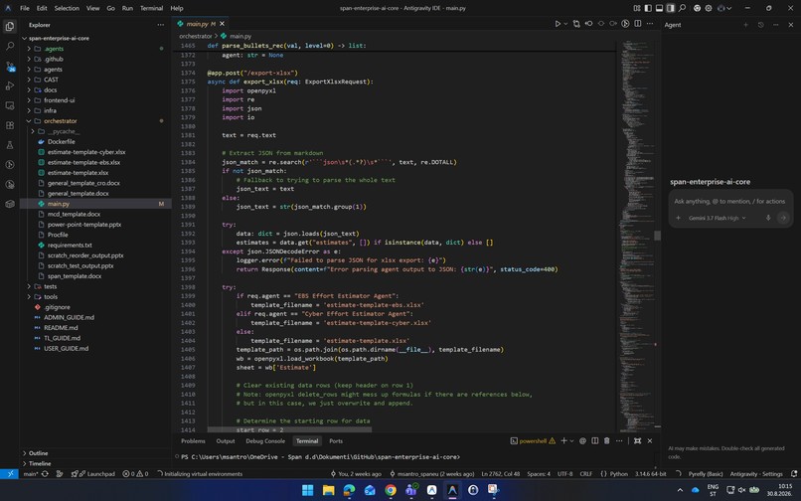801x501 pixels.
Task: Open the Run and Debug view
Action: [10, 85]
